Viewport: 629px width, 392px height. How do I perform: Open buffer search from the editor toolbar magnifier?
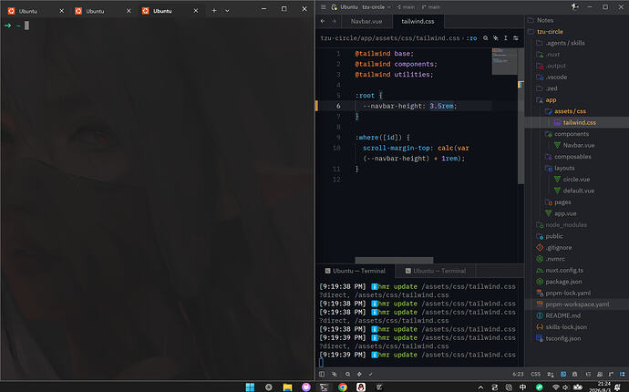pyautogui.click(x=485, y=37)
